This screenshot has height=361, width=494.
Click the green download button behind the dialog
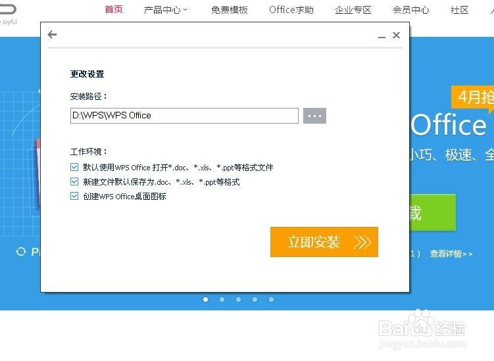pyautogui.click(x=433, y=212)
